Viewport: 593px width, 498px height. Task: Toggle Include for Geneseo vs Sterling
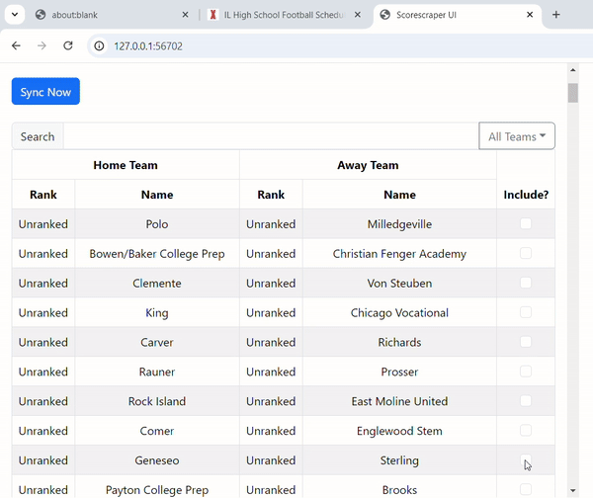point(526,459)
